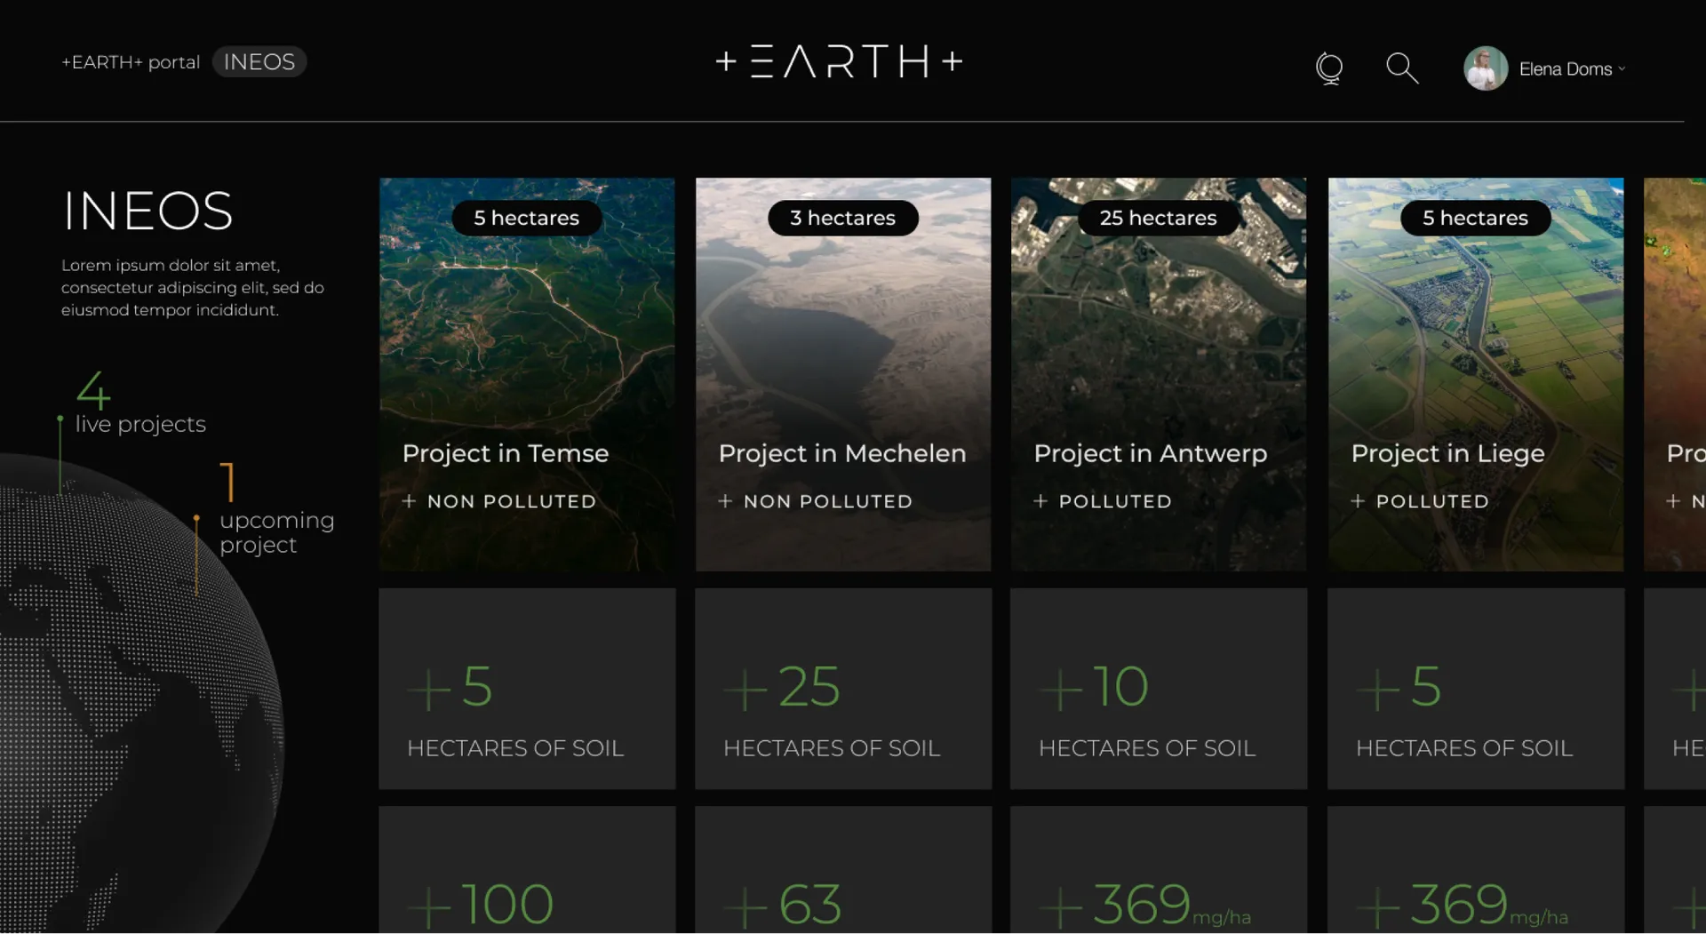Select the 25 hectares badge on Antwerp
The width and height of the screenshot is (1706, 934).
1158,218
